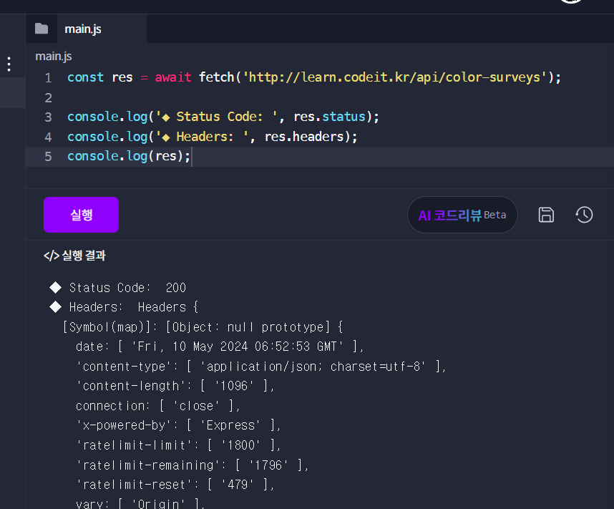
Task: Select the date header output line
Action: pos(220,346)
